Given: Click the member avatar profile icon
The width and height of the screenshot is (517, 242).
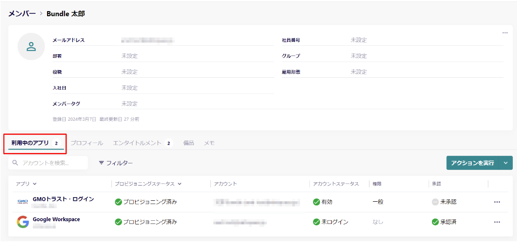Looking at the screenshot, I should (31, 46).
